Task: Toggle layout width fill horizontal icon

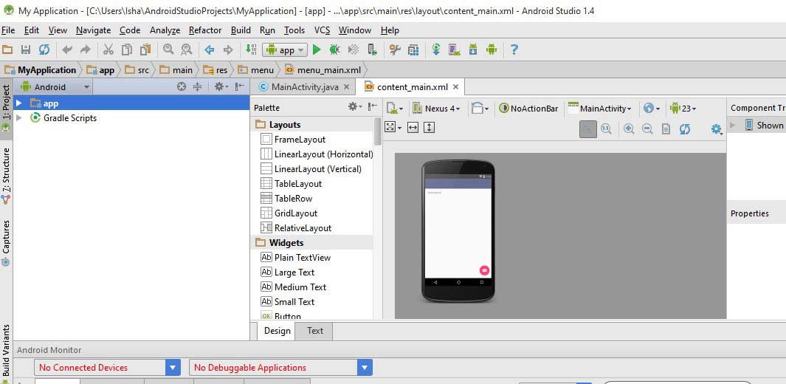Action: [x=413, y=127]
